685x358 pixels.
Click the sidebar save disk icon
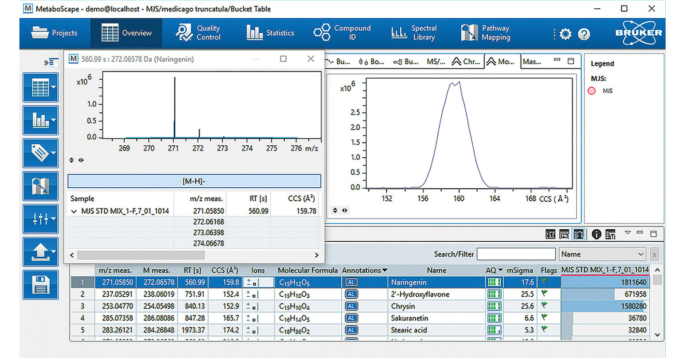pyautogui.click(x=41, y=284)
